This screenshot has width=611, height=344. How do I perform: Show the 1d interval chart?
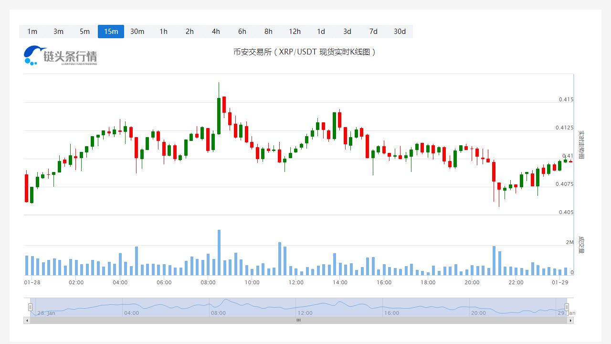(x=321, y=32)
